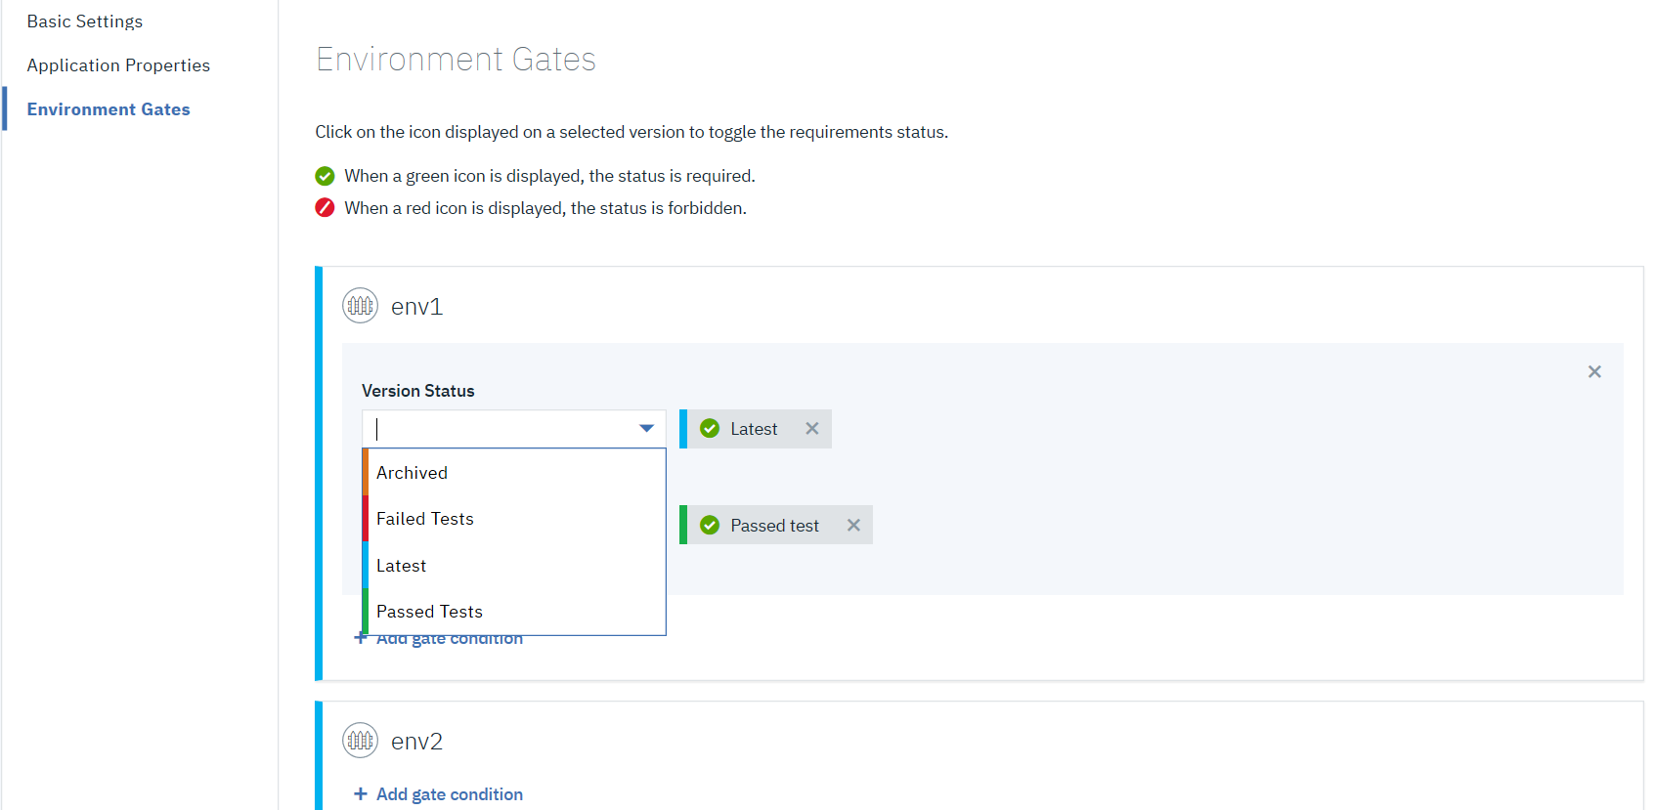Screen dimensions: 1655x810
Task: Remove the Latest status tag
Action: click(x=811, y=429)
